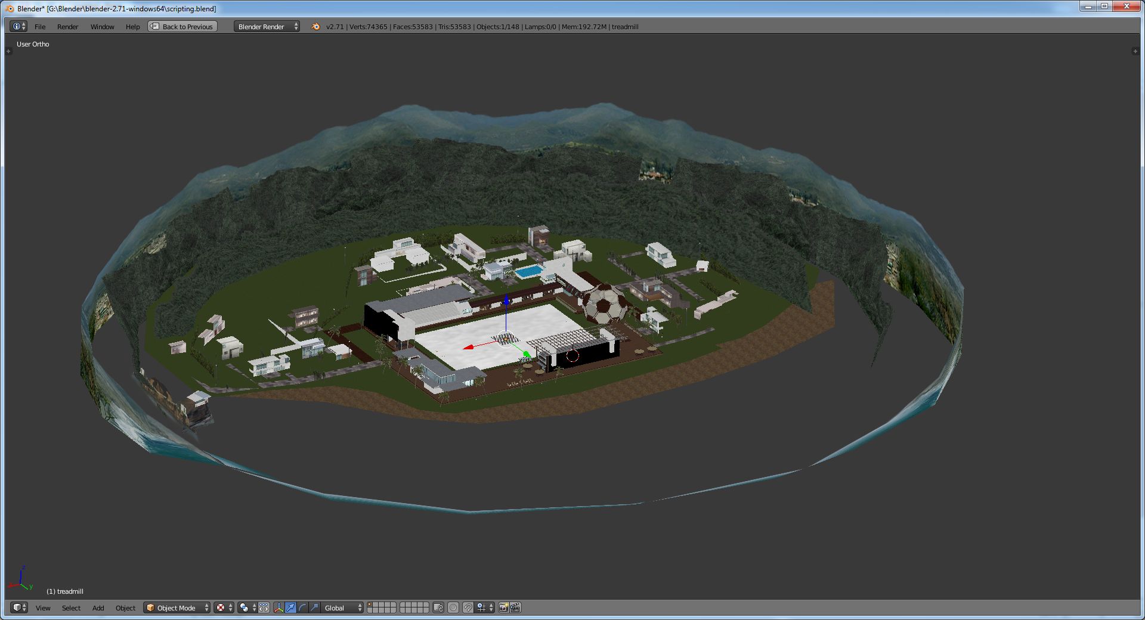Enable the rotate manipulator arc
The width and height of the screenshot is (1145, 620).
[302, 607]
